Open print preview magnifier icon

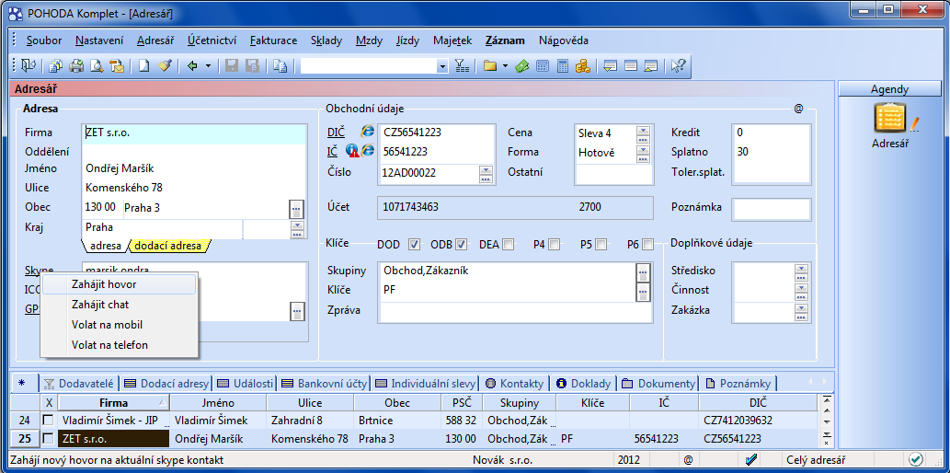[x=97, y=66]
